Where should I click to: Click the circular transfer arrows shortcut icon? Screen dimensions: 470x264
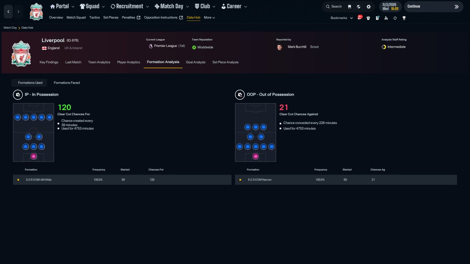pyautogui.click(x=395, y=18)
